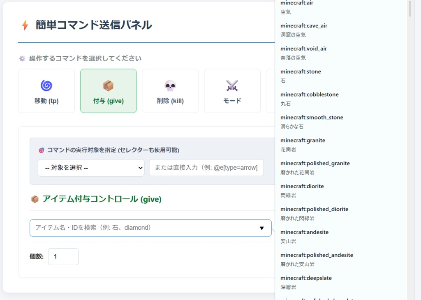Click the package icon on the give card

click(x=109, y=85)
